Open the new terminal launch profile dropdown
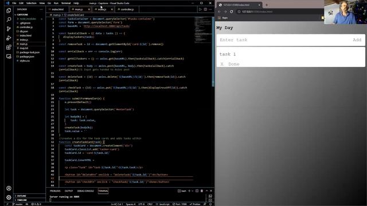The height and width of the screenshot is (206, 367). (193, 191)
